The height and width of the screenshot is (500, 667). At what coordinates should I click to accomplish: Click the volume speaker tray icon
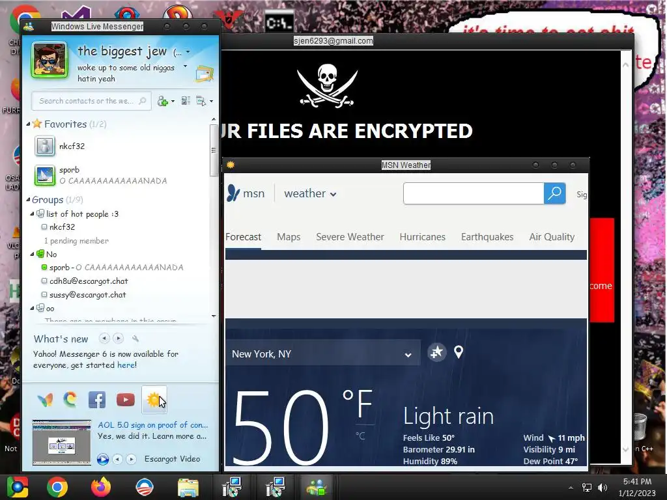pos(603,487)
